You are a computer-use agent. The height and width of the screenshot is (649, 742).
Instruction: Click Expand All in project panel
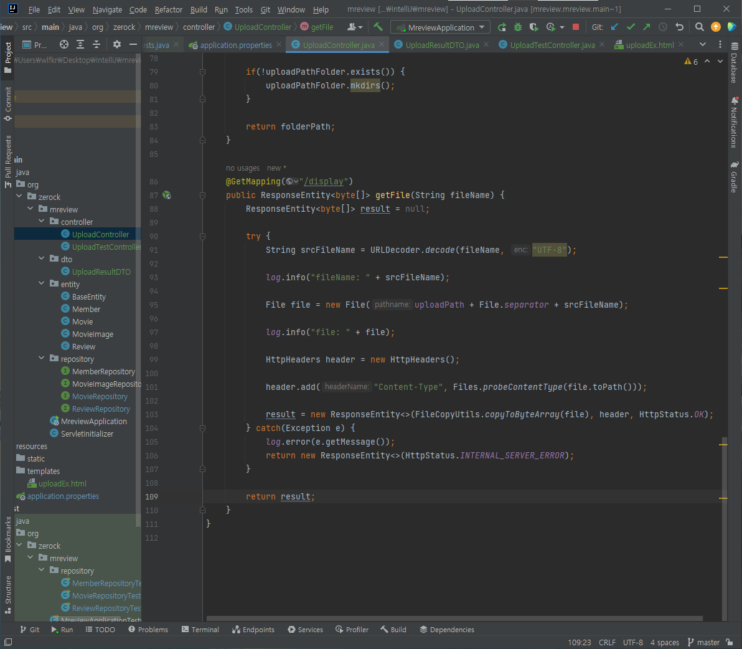(x=80, y=44)
